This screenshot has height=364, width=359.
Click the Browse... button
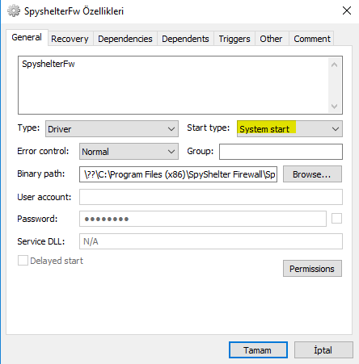(x=312, y=174)
